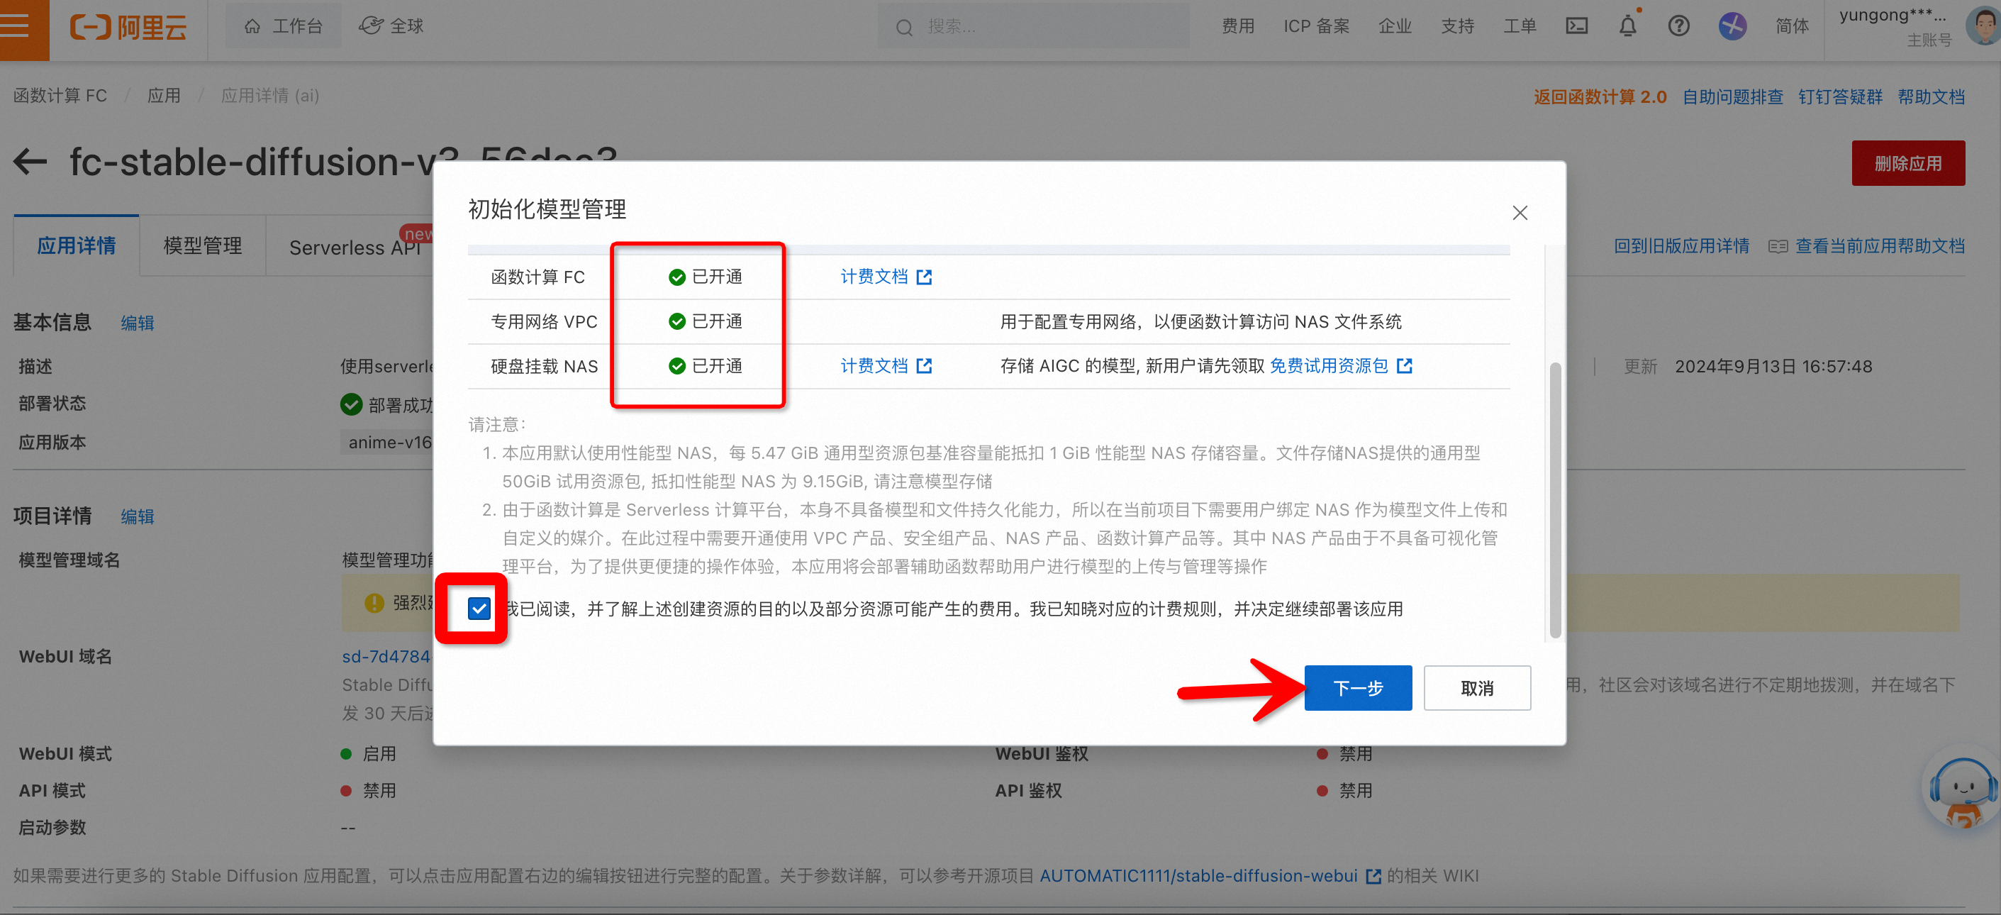Open 查看当前应用帮助文档 link
2001x915 pixels.
point(1879,246)
